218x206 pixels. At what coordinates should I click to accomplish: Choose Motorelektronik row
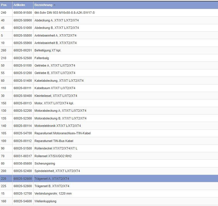click(x=58, y=126)
